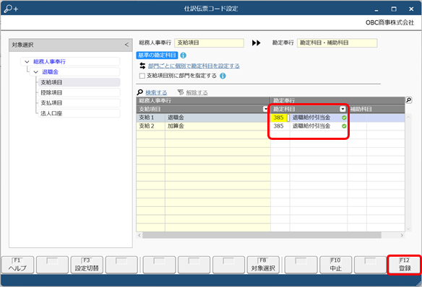This screenshot has width=422, height=287.
Task: Toggle 支給項目別に部門を指定する checkbox
Action: click(142, 76)
